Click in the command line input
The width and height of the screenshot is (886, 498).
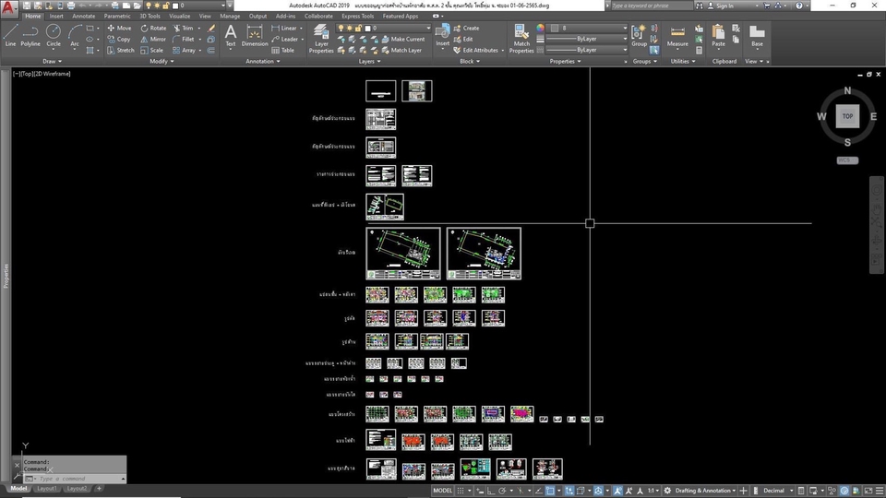click(x=79, y=479)
